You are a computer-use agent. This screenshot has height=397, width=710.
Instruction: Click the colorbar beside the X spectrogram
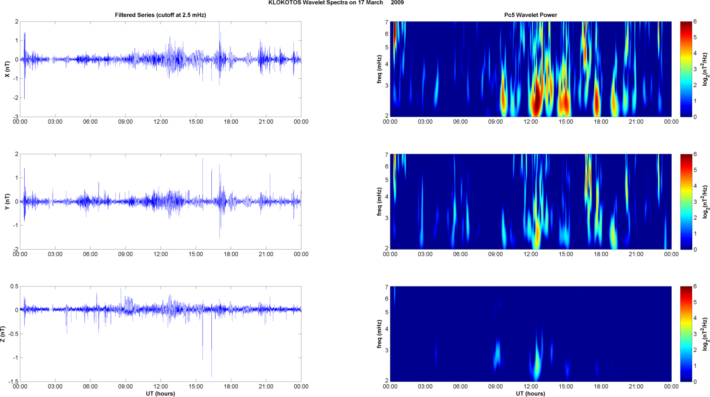686,69
